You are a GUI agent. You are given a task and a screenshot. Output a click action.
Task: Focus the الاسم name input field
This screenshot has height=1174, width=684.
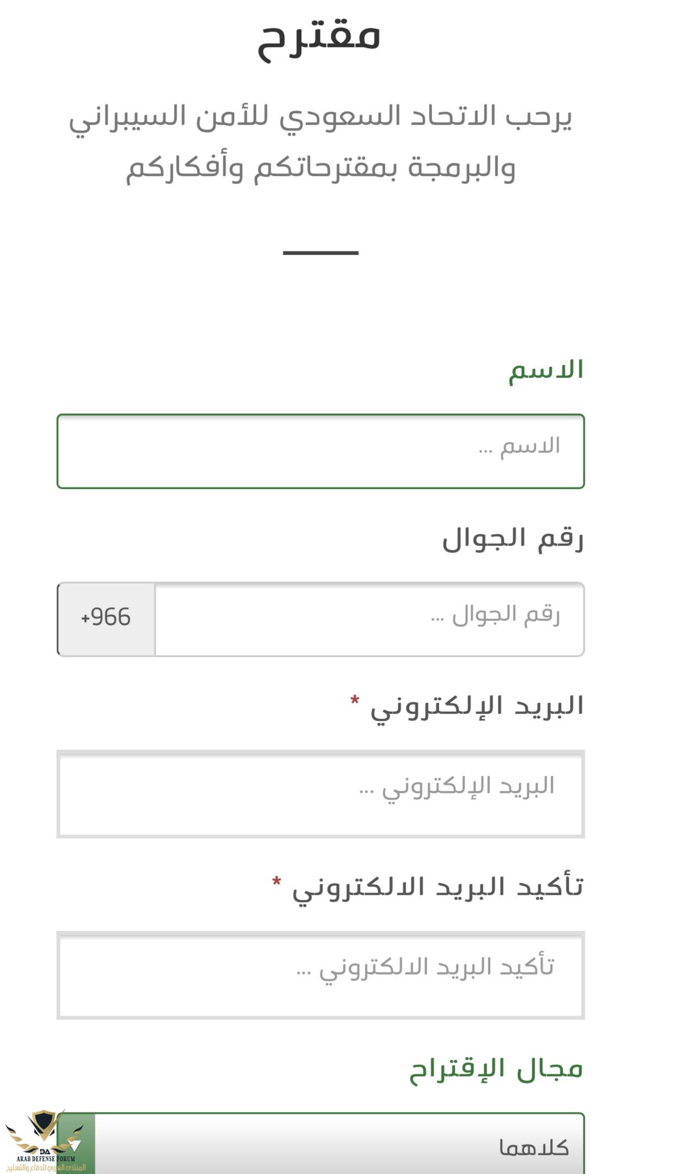pos(321,451)
